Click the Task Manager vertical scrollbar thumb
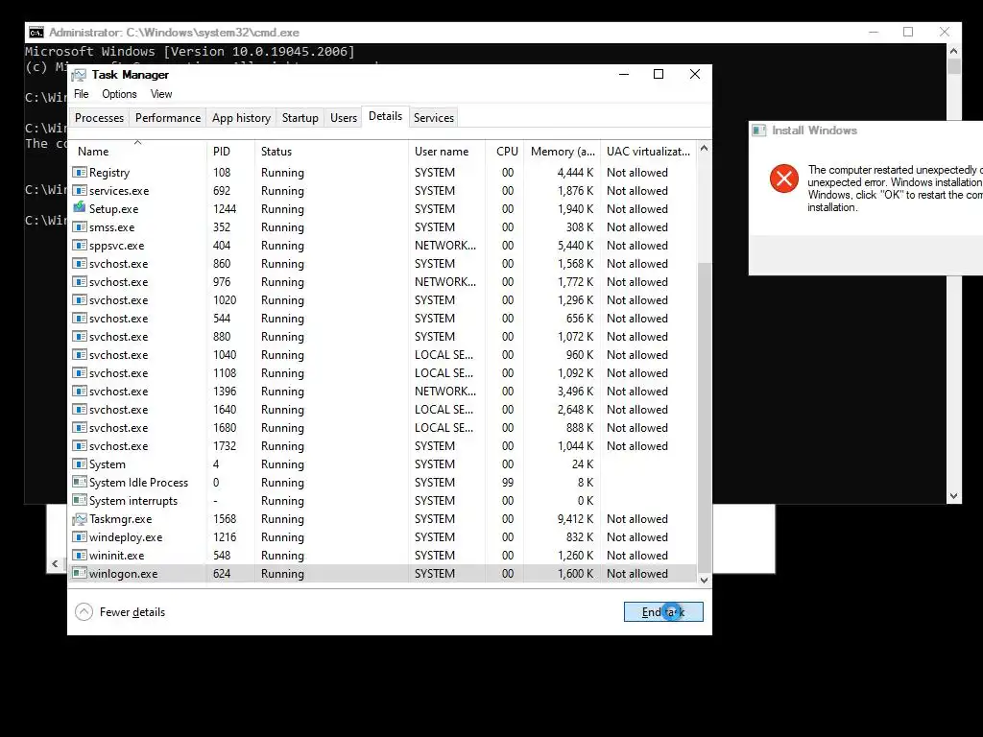Image resolution: width=983 pixels, height=737 pixels. click(704, 416)
